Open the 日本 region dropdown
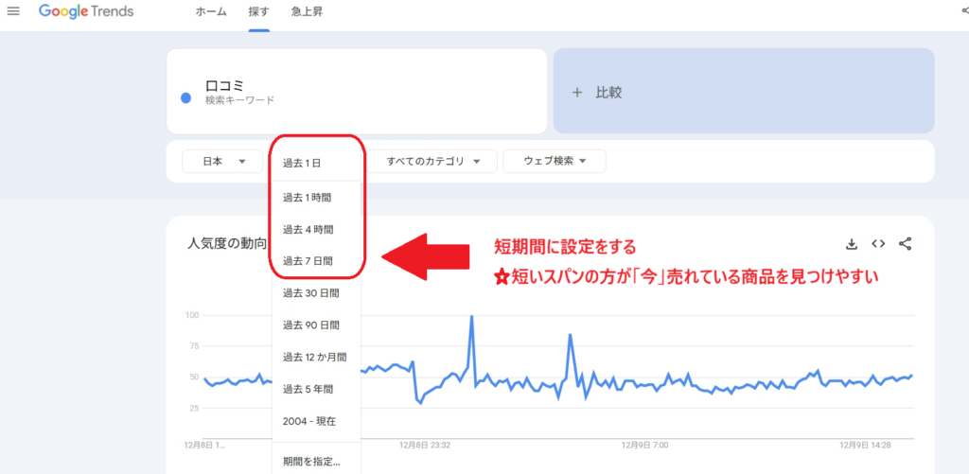This screenshot has height=474, width=969. [x=221, y=162]
